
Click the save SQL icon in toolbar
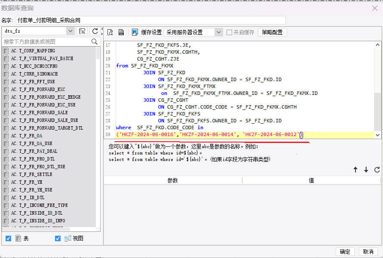pyautogui.click(x=121, y=32)
